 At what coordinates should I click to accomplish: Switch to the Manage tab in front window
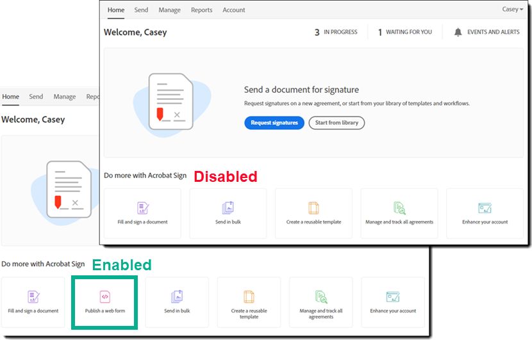pos(170,10)
